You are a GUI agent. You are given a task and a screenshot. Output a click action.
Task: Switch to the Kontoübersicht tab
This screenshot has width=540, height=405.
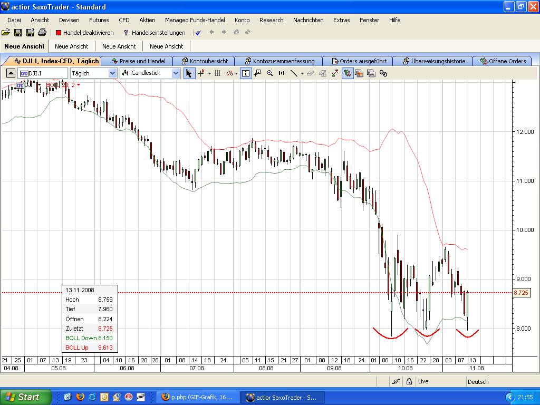click(205, 61)
